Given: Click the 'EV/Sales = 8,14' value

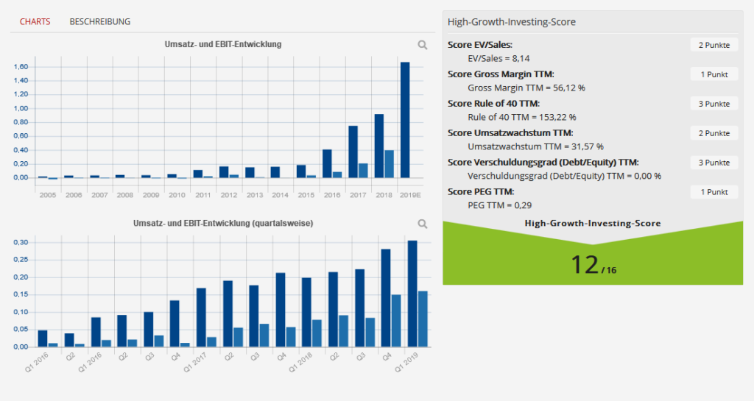Looking at the screenshot, I should pyautogui.click(x=498, y=59).
